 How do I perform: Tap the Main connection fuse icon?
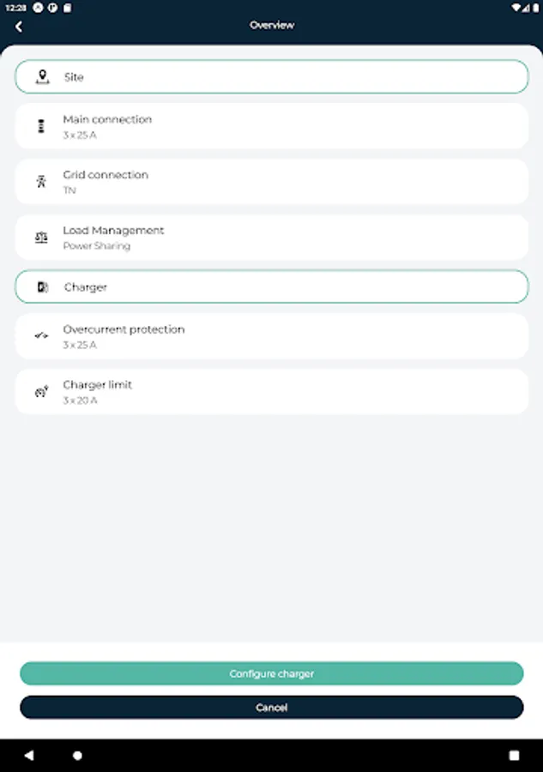coord(41,126)
